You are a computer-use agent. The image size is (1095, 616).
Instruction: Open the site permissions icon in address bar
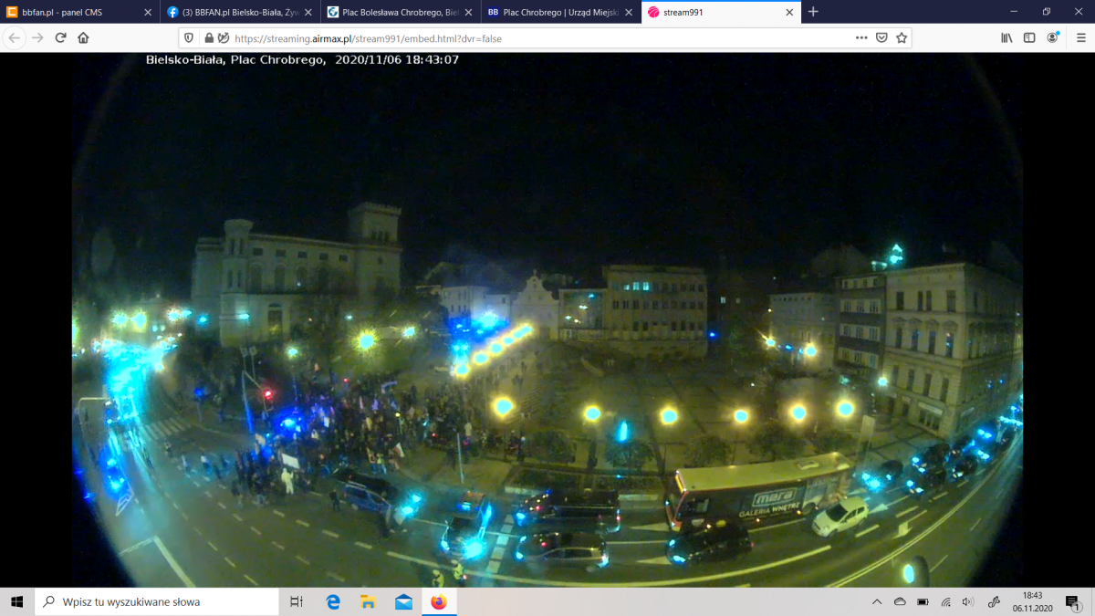pos(223,38)
